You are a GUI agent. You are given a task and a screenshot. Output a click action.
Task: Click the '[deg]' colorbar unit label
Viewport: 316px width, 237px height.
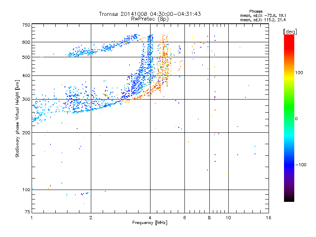pos(290,32)
